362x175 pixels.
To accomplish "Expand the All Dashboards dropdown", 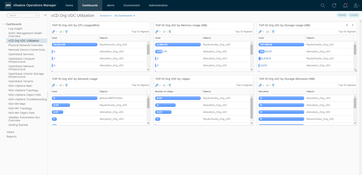I will (x=125, y=16).
